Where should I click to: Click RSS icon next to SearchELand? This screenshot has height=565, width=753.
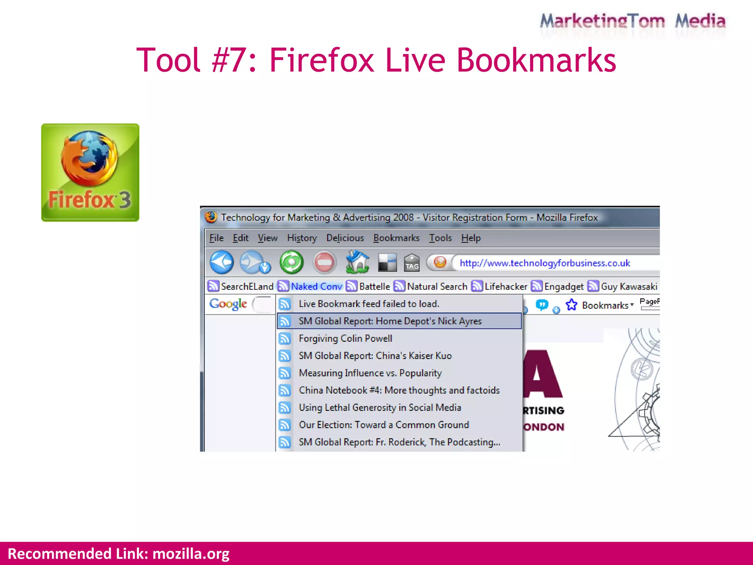coord(213,286)
